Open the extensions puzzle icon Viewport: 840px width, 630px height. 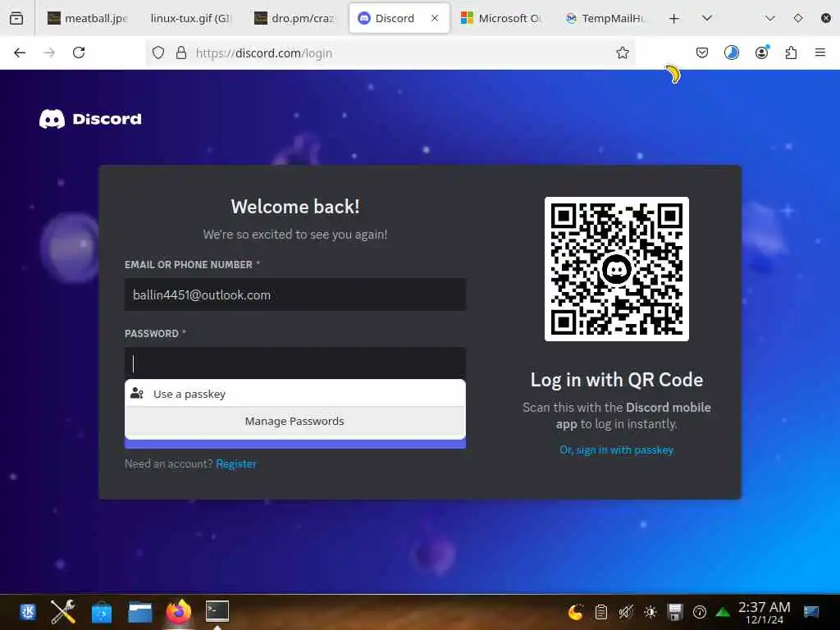[x=792, y=52]
